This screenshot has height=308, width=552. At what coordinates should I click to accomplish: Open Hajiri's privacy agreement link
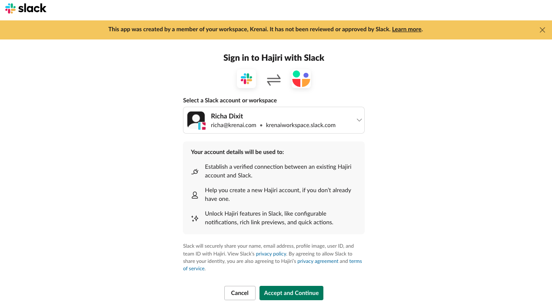click(x=318, y=261)
